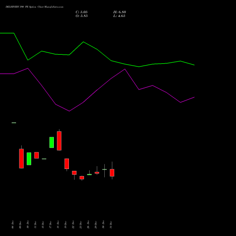Select the 08 Dec date label
The height and width of the screenshot is (236, 236).
coord(13,225)
